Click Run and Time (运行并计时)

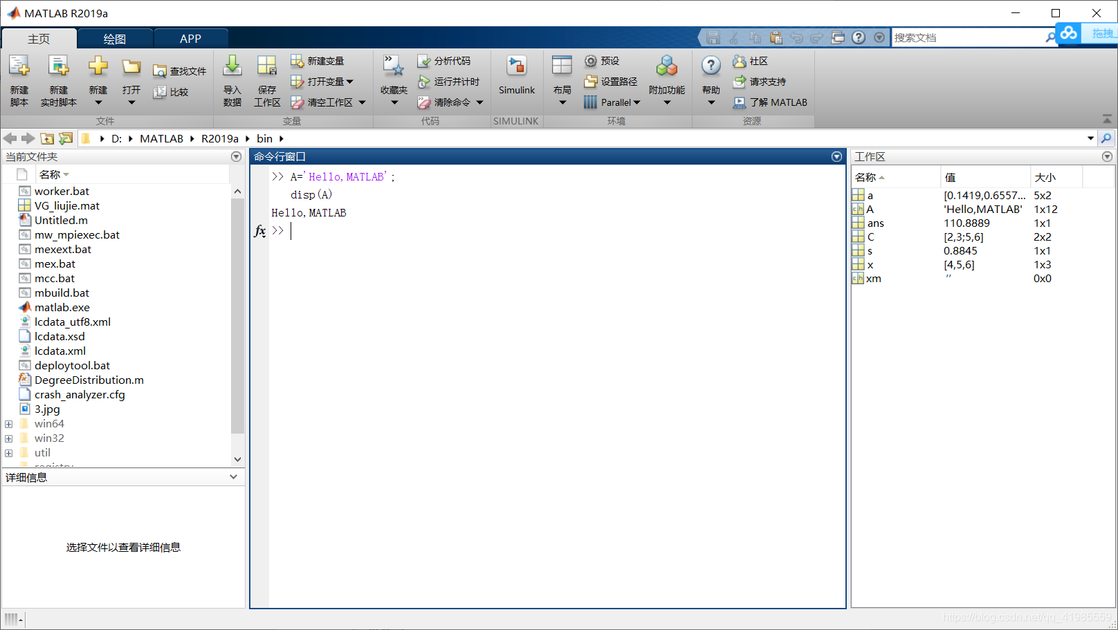[x=448, y=82]
